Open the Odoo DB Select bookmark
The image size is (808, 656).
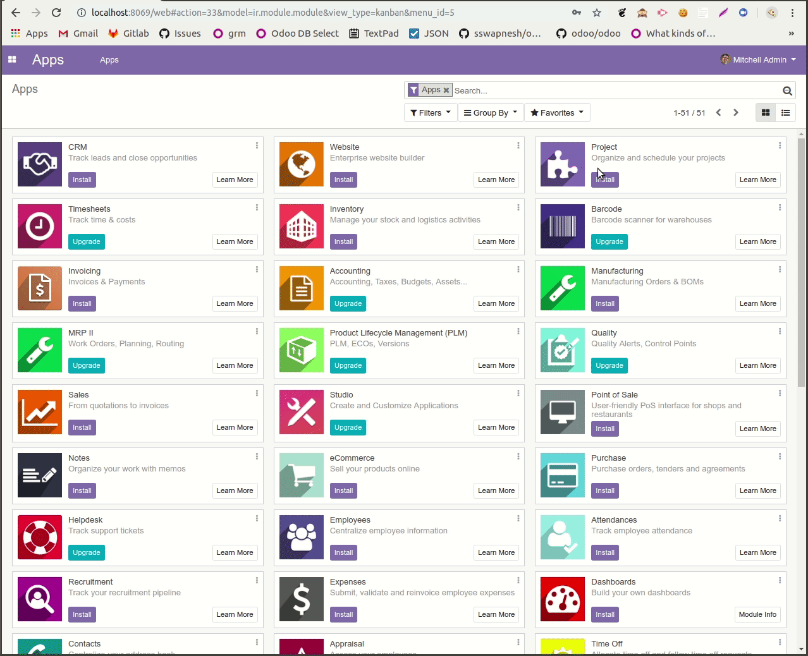click(x=298, y=33)
